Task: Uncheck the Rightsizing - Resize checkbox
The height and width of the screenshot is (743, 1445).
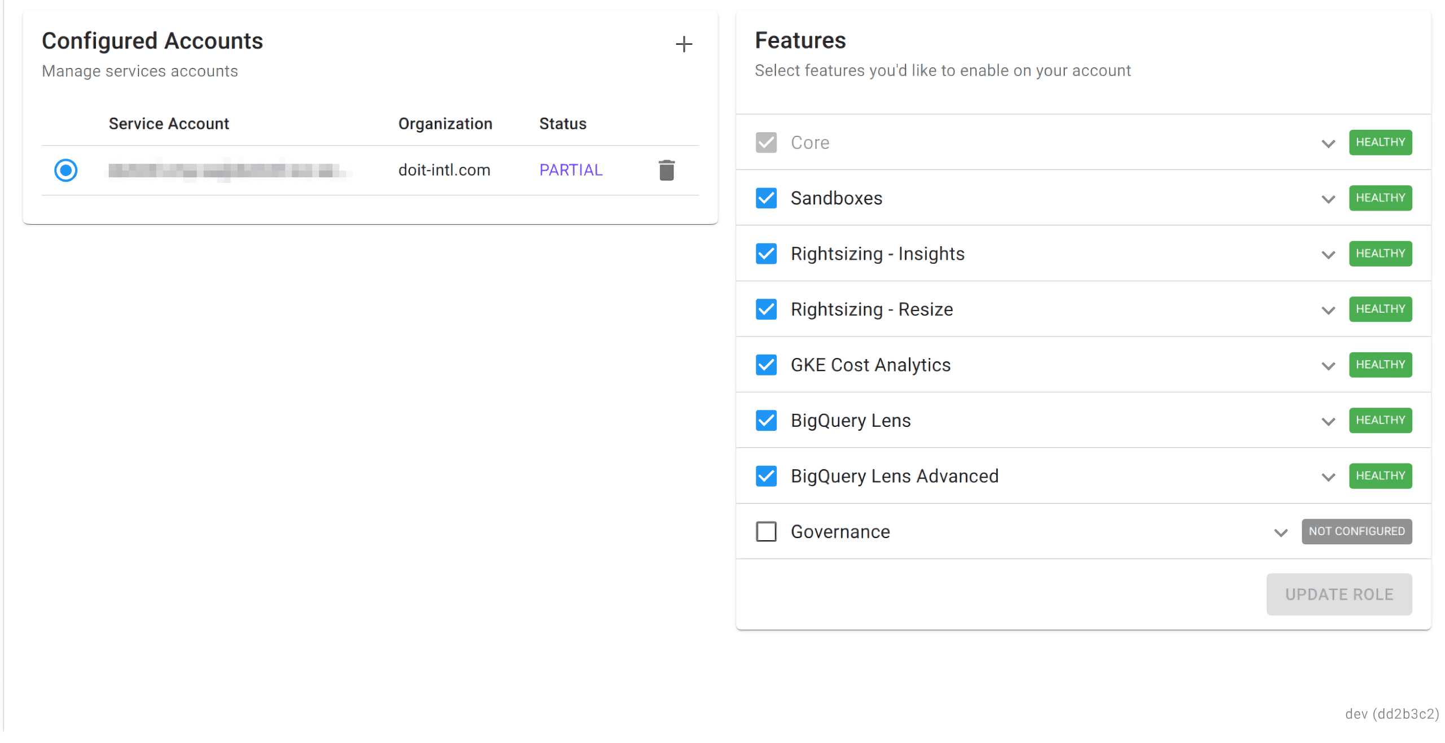Action: 765,309
